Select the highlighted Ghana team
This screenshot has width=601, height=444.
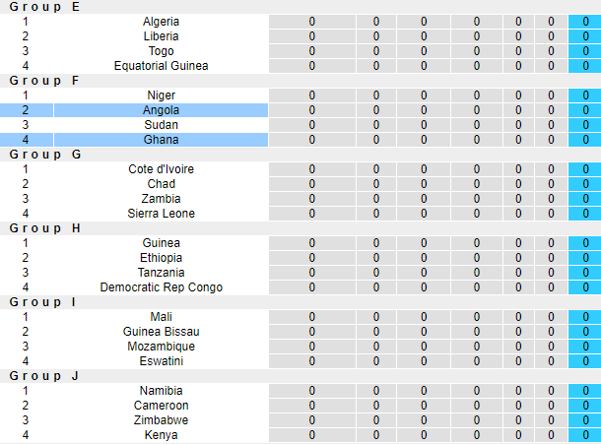[161, 140]
